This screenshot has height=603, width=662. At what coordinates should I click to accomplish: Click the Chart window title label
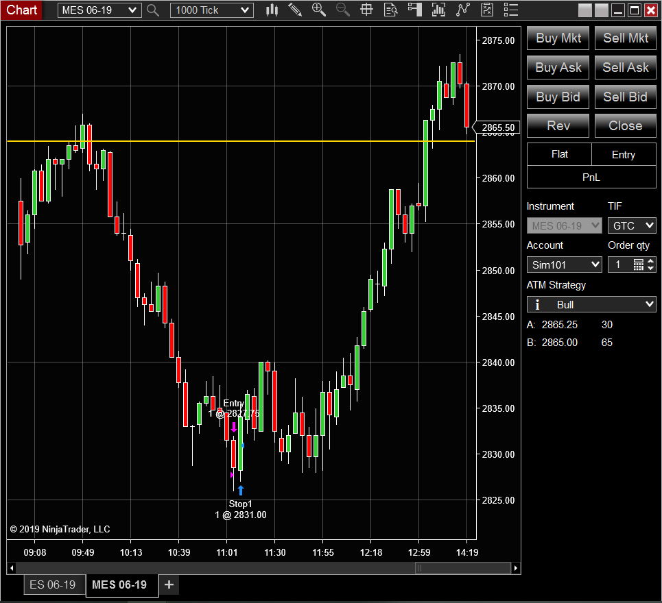[21, 10]
